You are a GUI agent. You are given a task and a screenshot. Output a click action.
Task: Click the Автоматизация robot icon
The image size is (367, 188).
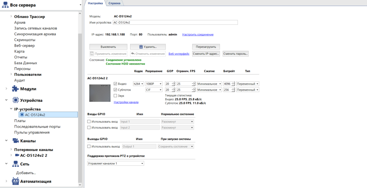[x=15, y=181]
